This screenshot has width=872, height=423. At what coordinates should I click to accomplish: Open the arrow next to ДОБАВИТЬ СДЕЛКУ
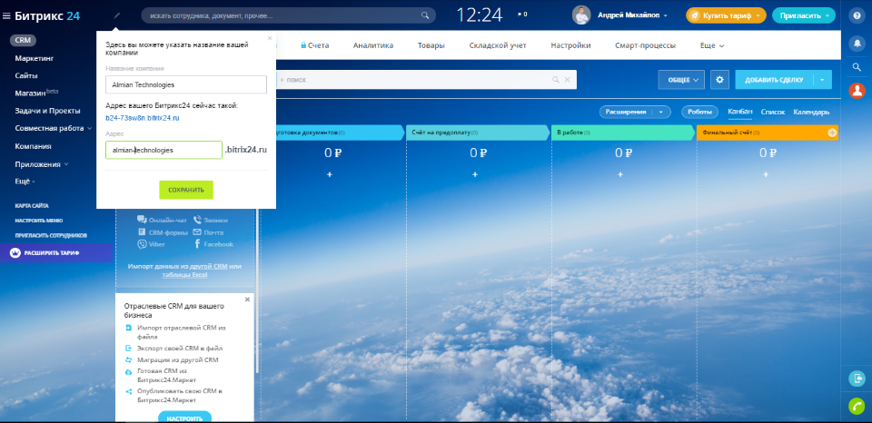pos(822,80)
